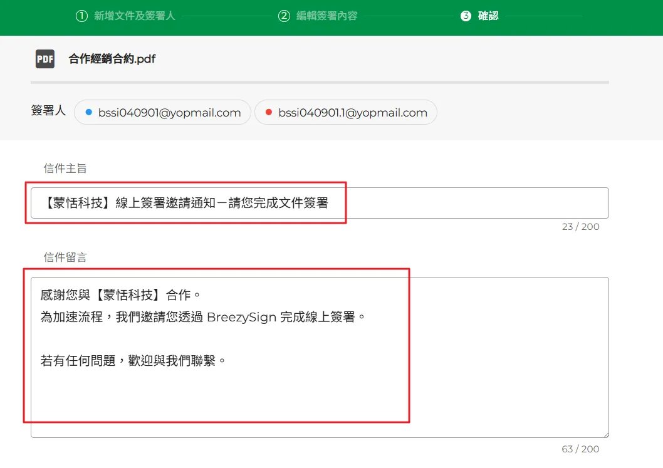The width and height of the screenshot is (663, 468).
Task: Click the 信件主旨 field label
Action: [x=65, y=168]
